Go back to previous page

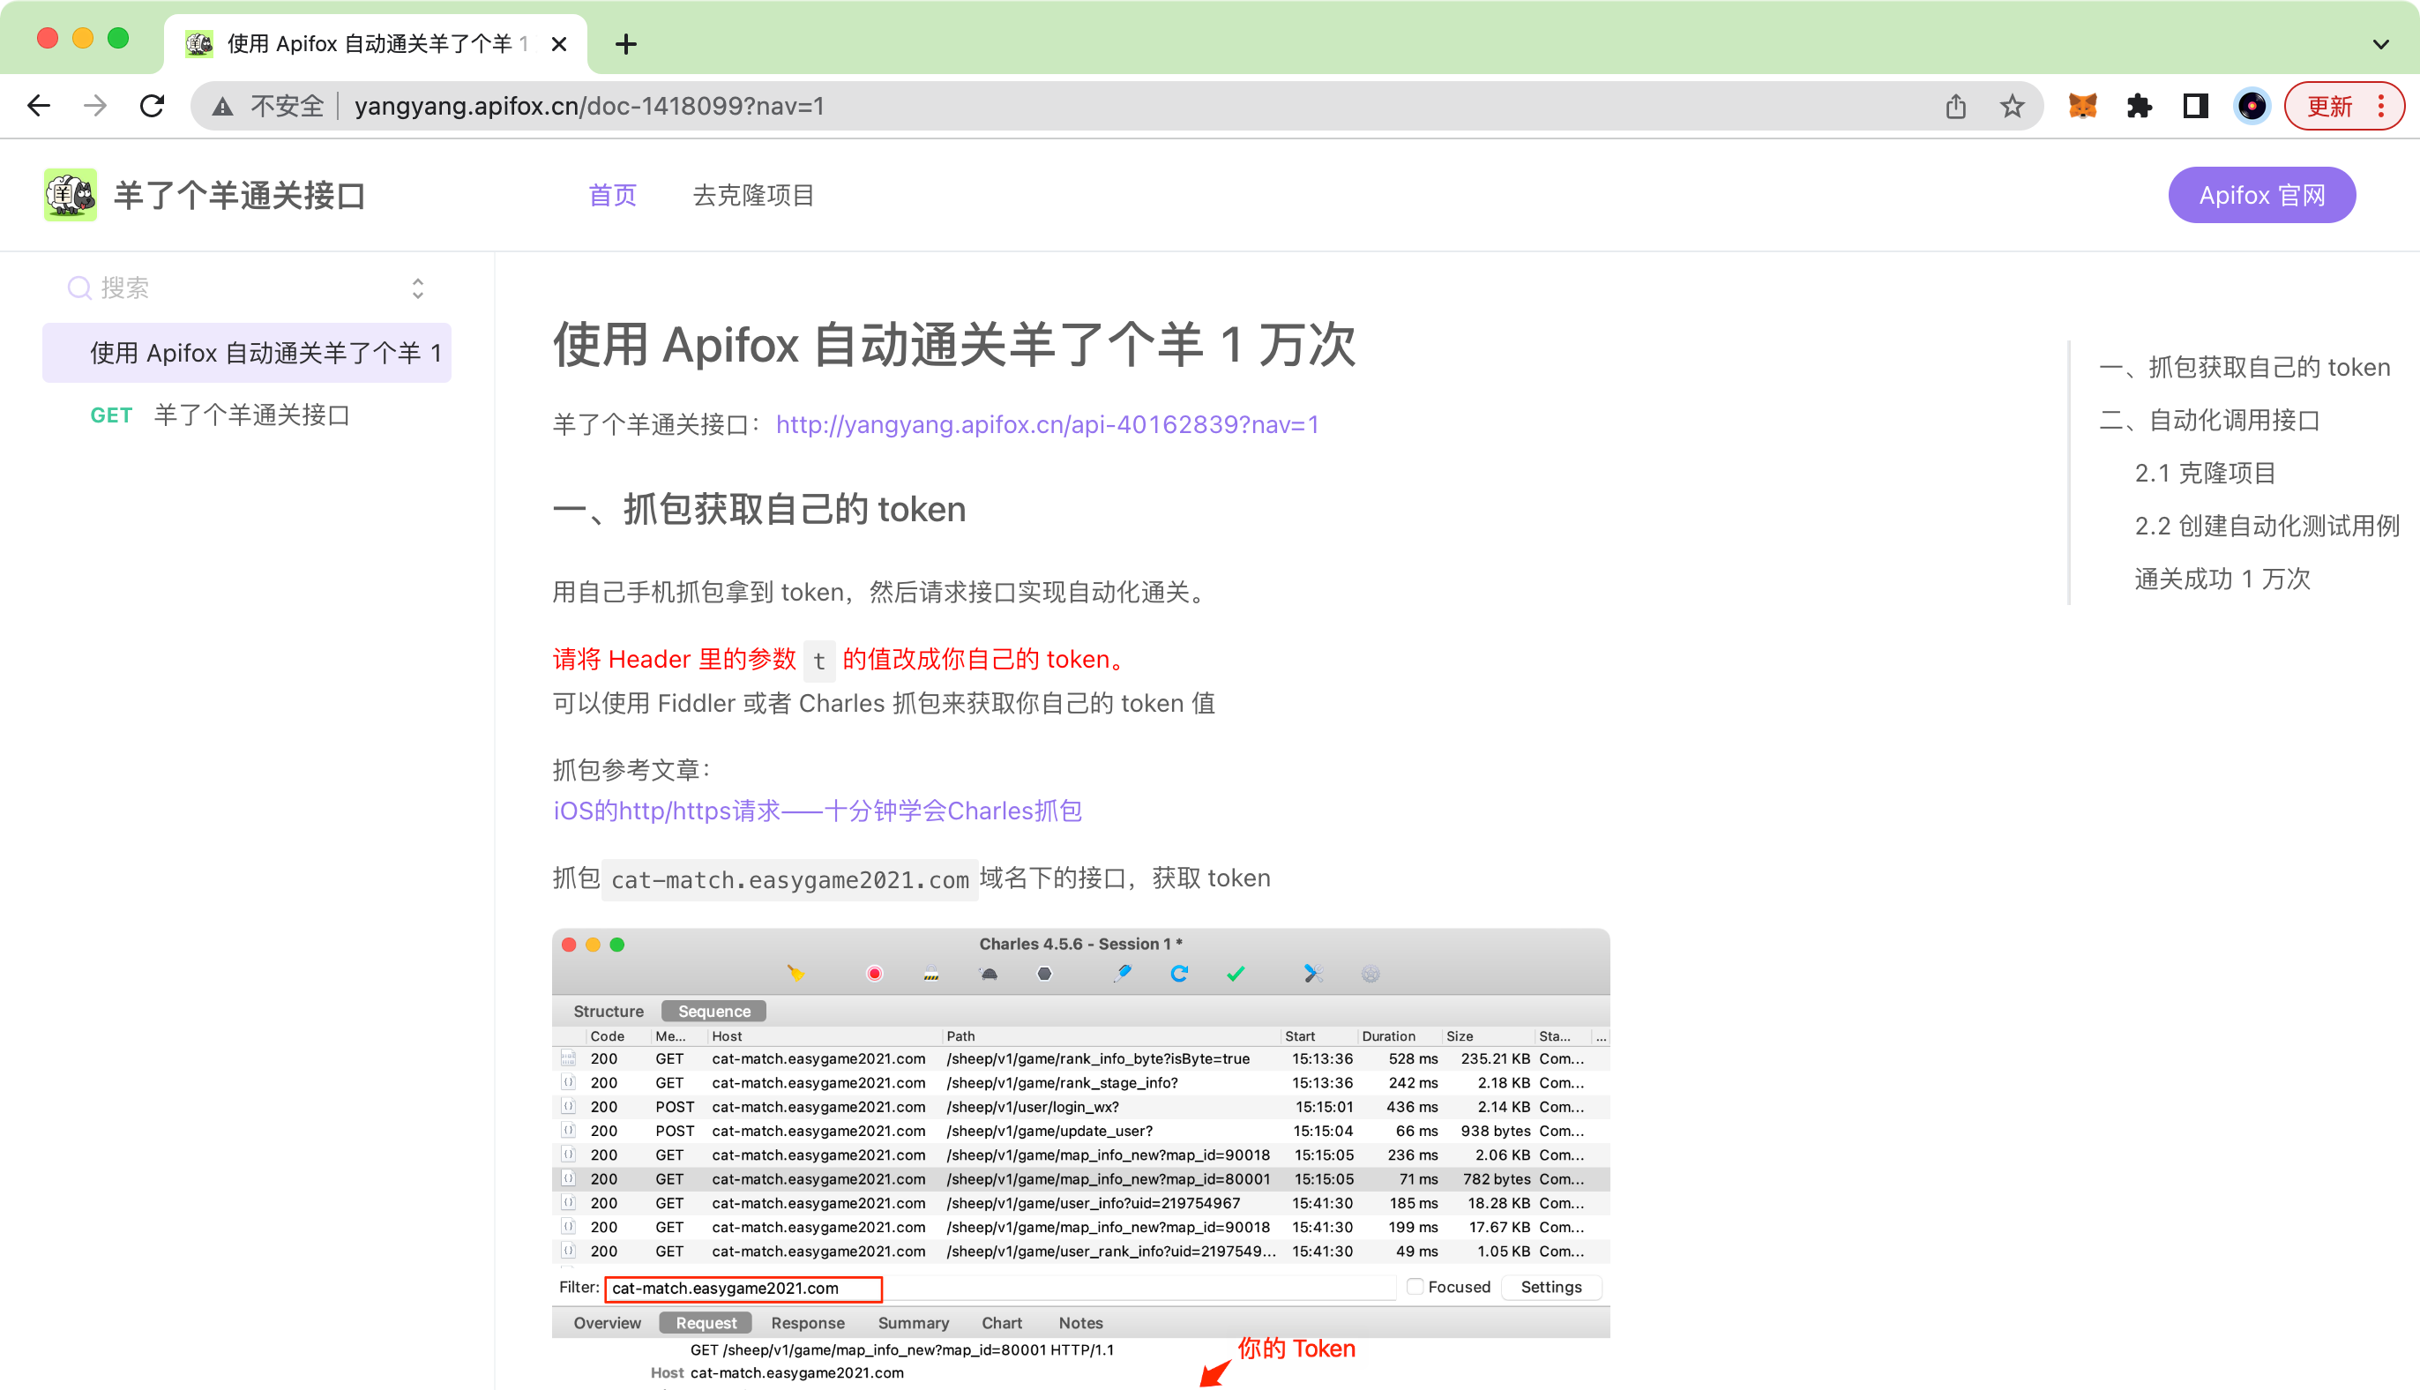coord(39,106)
